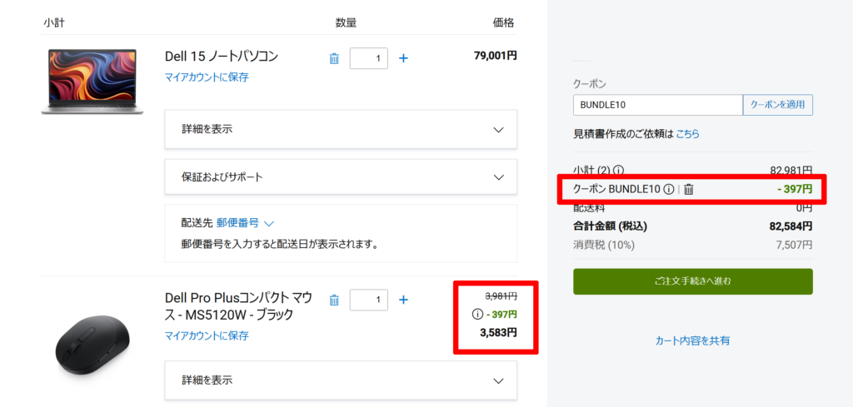Increase Dell 15 laptop quantity with plus
The image size is (853, 407).
(403, 58)
